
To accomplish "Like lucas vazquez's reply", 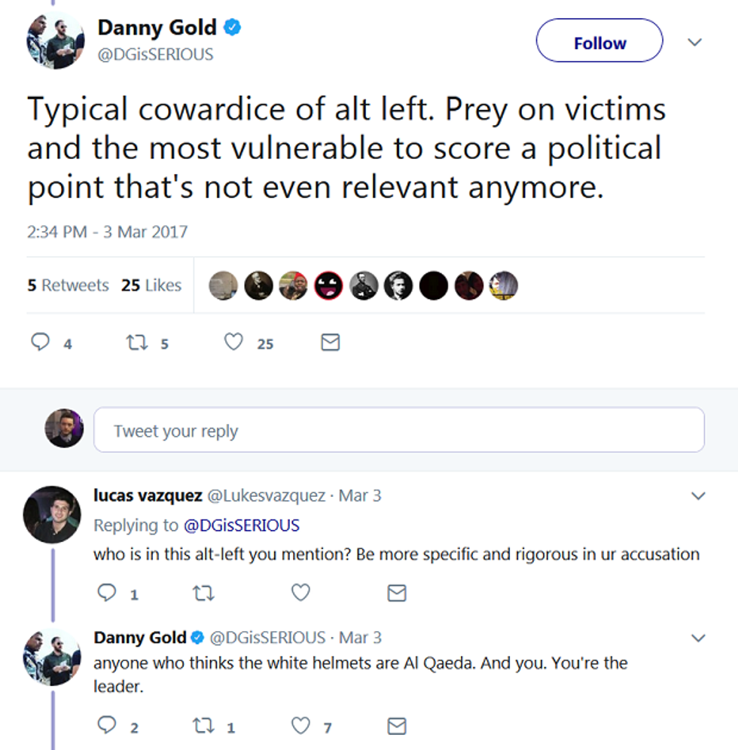I will [x=300, y=593].
